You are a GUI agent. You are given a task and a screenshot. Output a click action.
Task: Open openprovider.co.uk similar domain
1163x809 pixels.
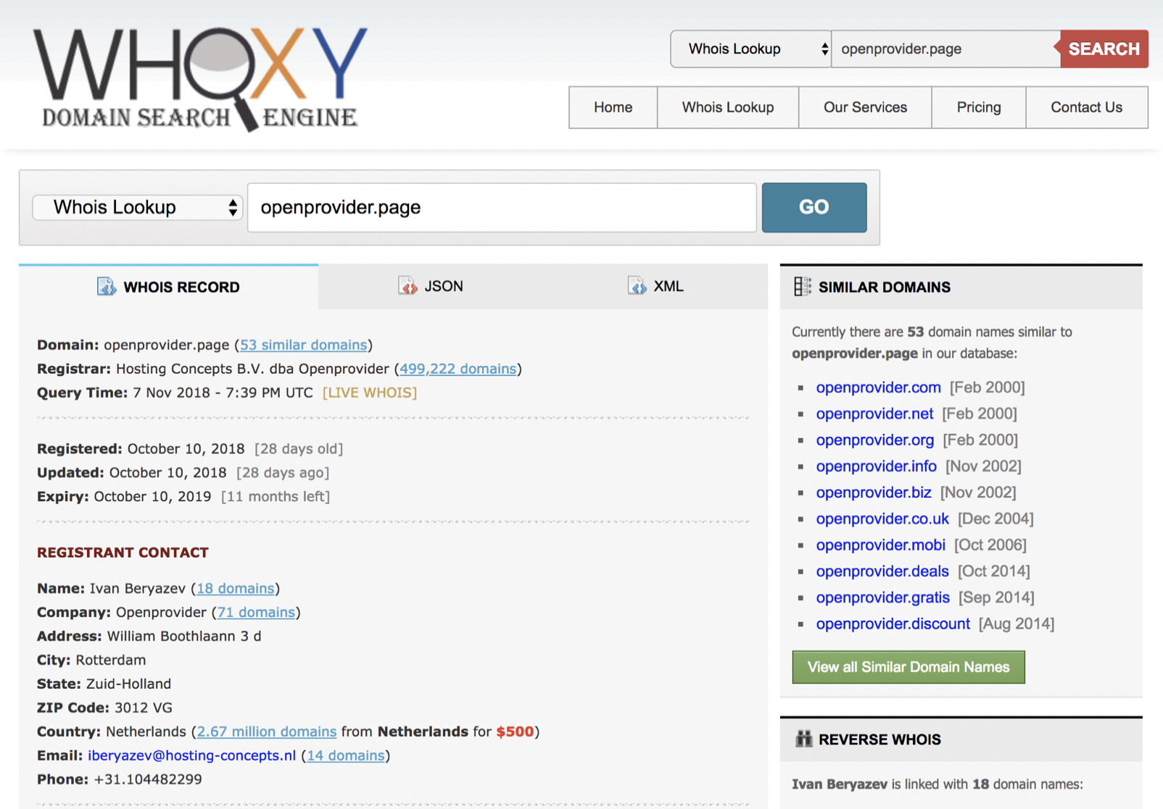click(882, 519)
